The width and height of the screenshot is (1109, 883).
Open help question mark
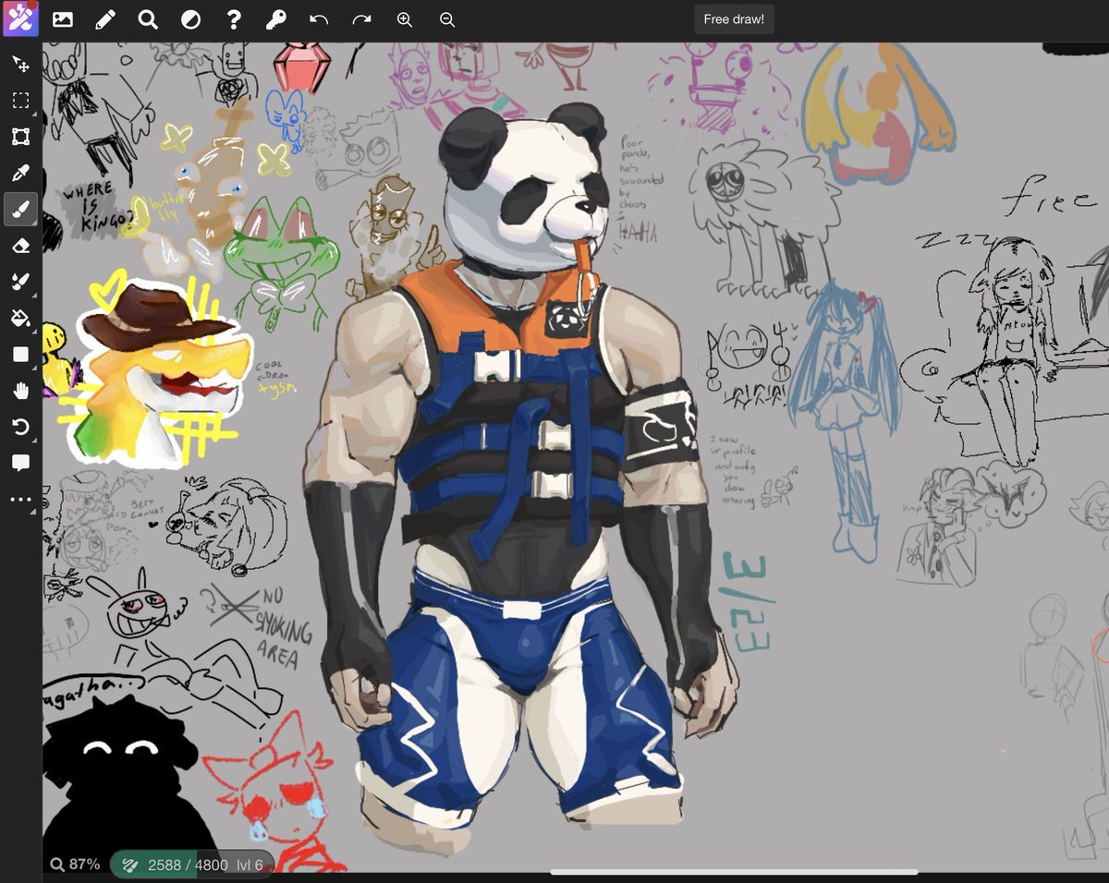tap(234, 19)
